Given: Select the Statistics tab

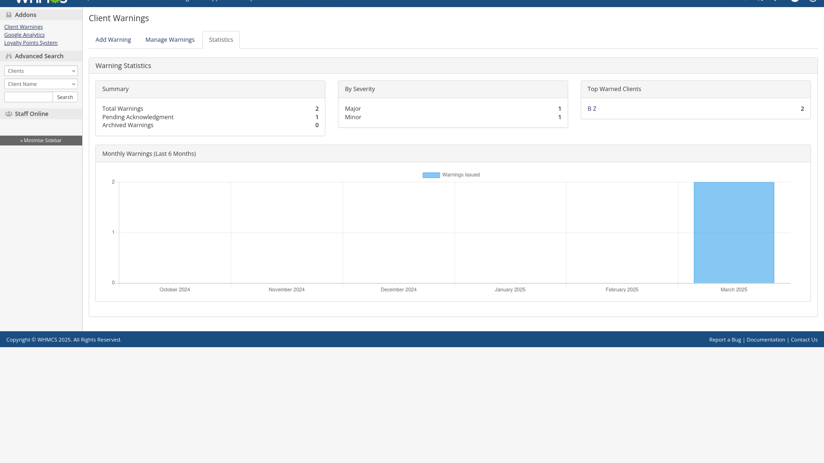Looking at the screenshot, I should (x=221, y=40).
